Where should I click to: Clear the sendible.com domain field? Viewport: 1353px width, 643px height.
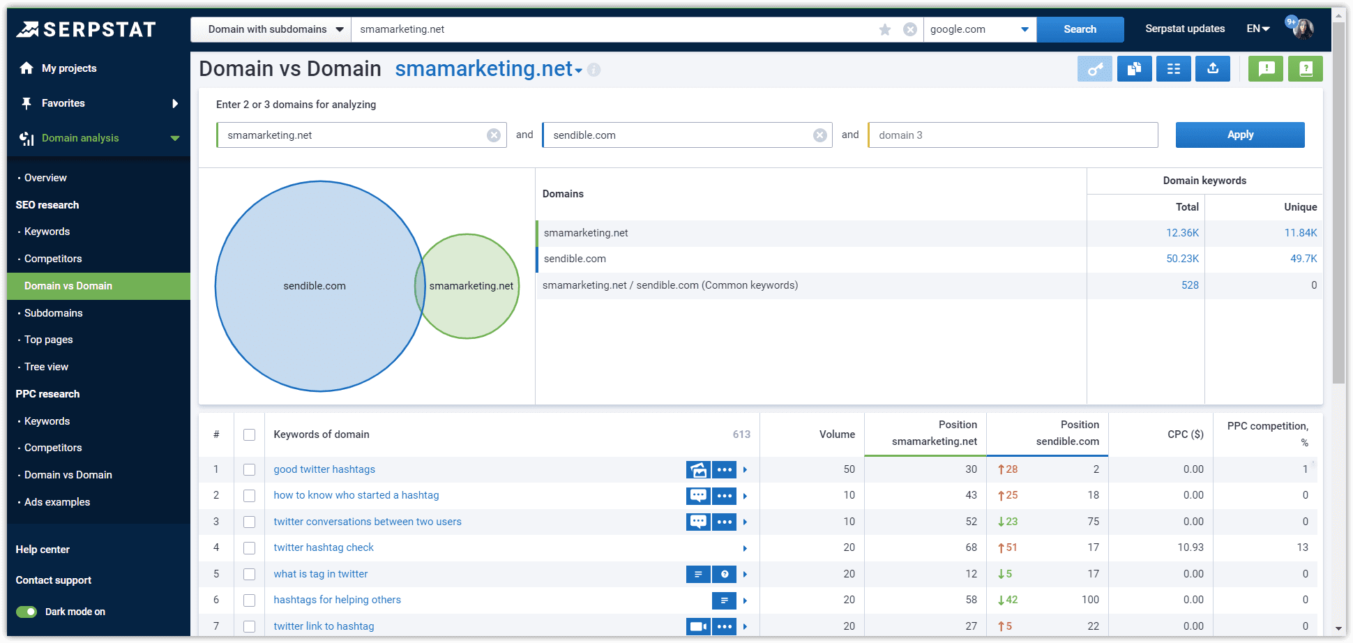(x=820, y=135)
